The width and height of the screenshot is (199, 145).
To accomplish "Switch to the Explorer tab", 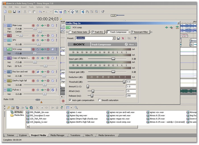I will tap(23, 135).
